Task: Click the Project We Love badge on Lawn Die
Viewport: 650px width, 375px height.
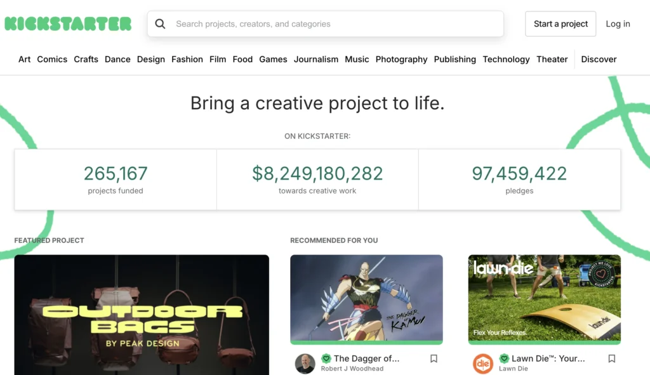Action: (601, 274)
